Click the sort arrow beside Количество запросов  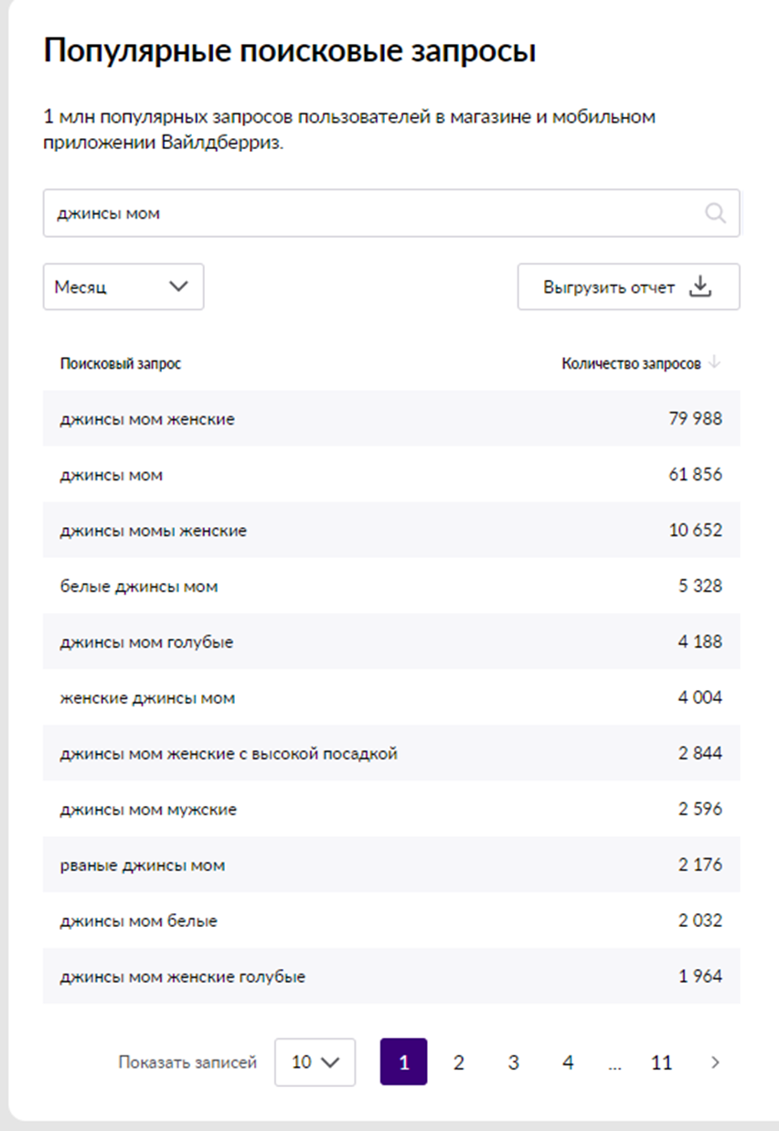[714, 363]
